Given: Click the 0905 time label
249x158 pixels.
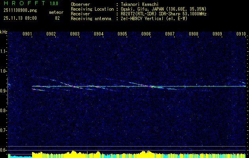Looking at the screenshot, I should 122,34.
